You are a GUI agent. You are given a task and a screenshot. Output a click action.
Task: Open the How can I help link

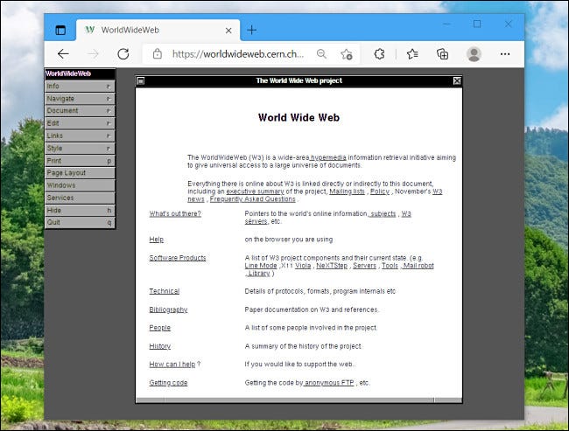pos(172,365)
